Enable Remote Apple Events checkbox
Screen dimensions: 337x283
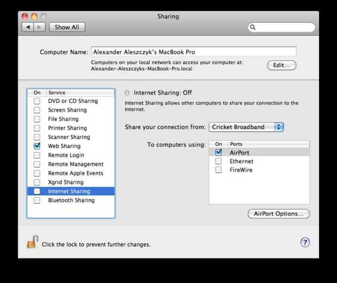click(37, 173)
